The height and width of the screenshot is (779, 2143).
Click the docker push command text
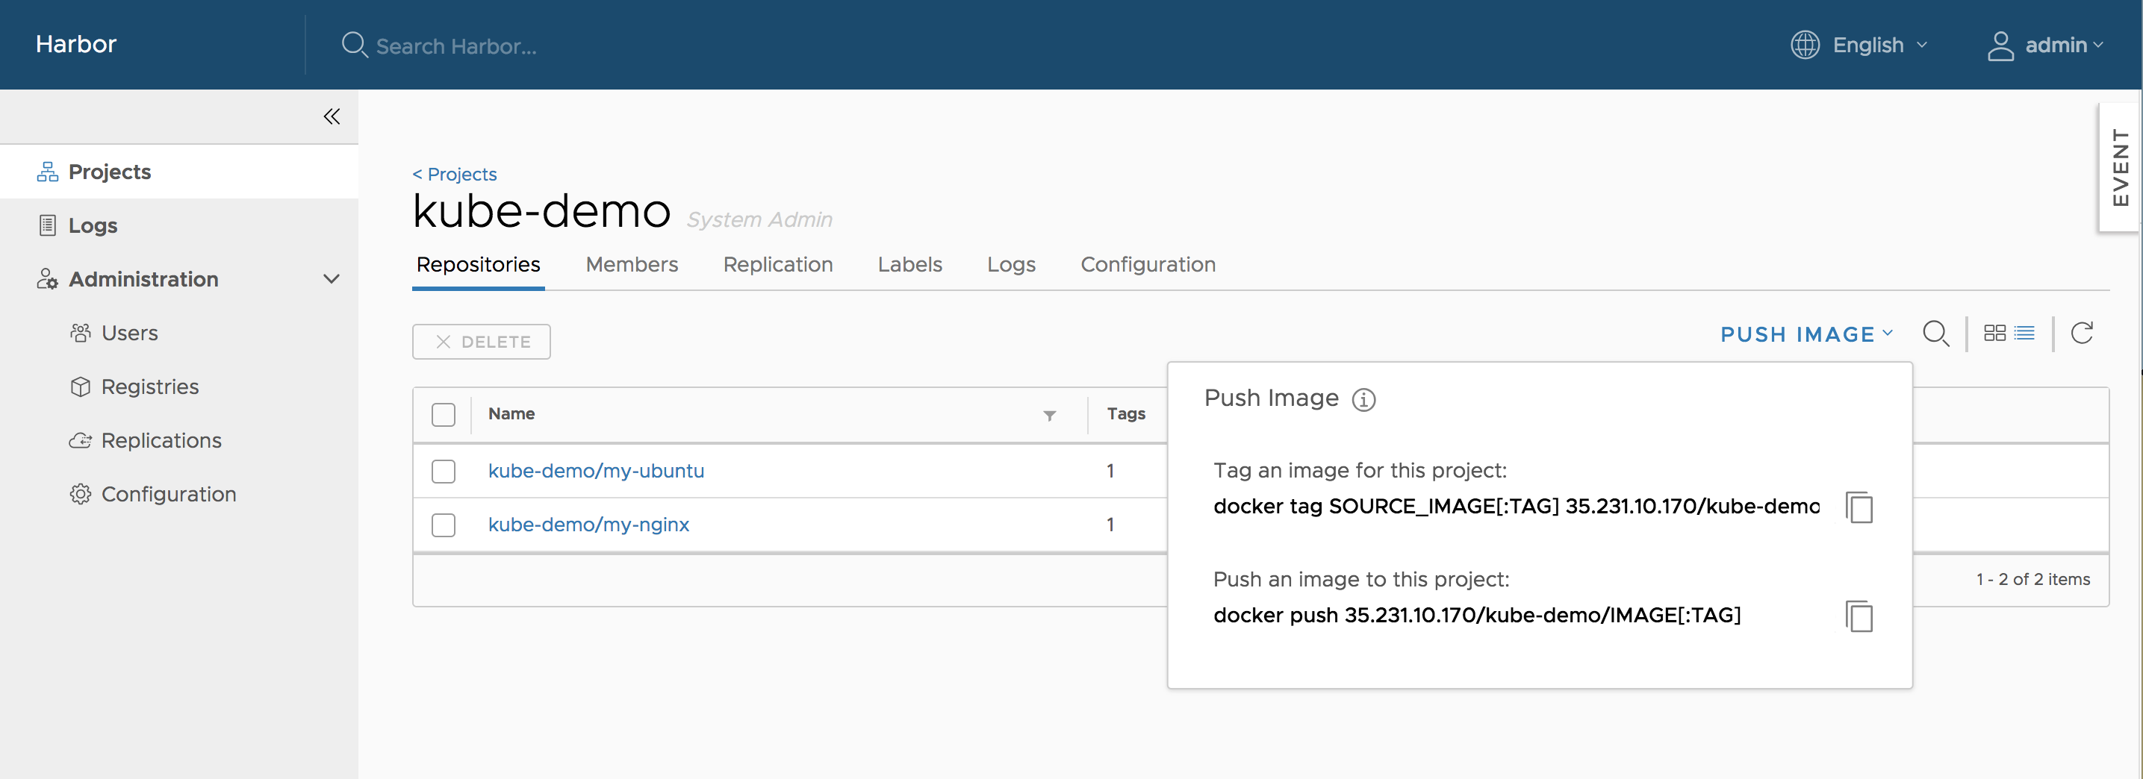click(1477, 616)
